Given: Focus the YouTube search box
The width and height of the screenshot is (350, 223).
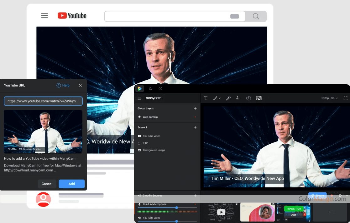Looking at the screenshot, I should (x=175, y=16).
